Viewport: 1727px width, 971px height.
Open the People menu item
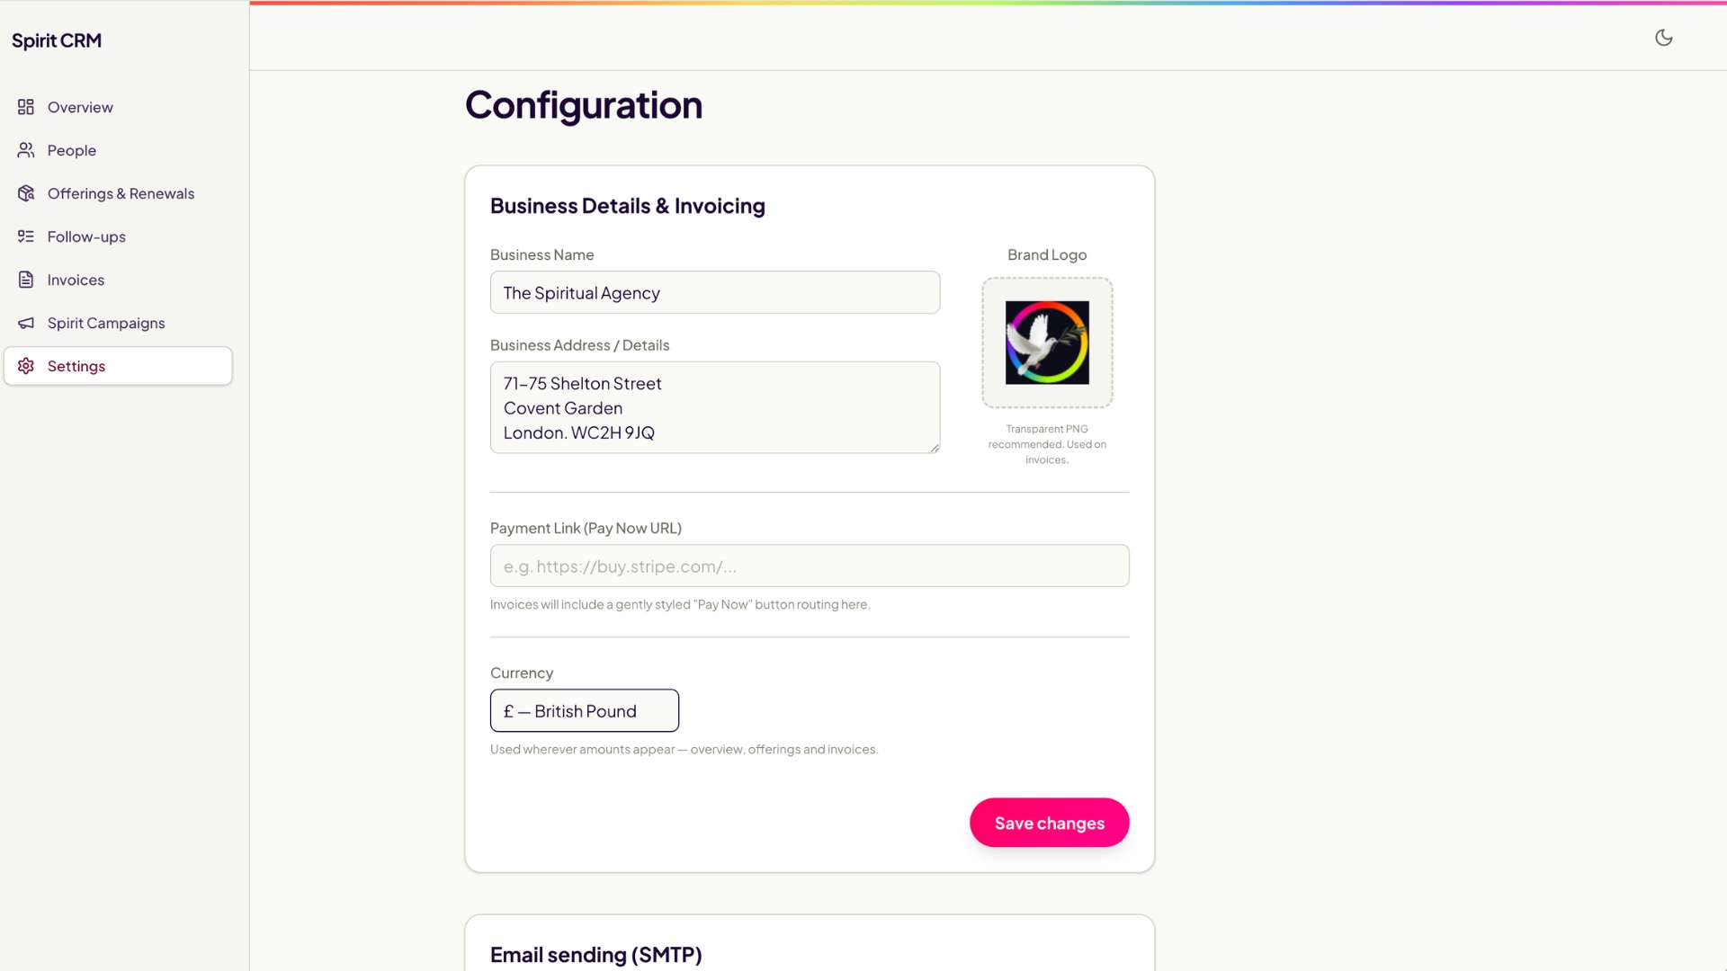(x=118, y=150)
